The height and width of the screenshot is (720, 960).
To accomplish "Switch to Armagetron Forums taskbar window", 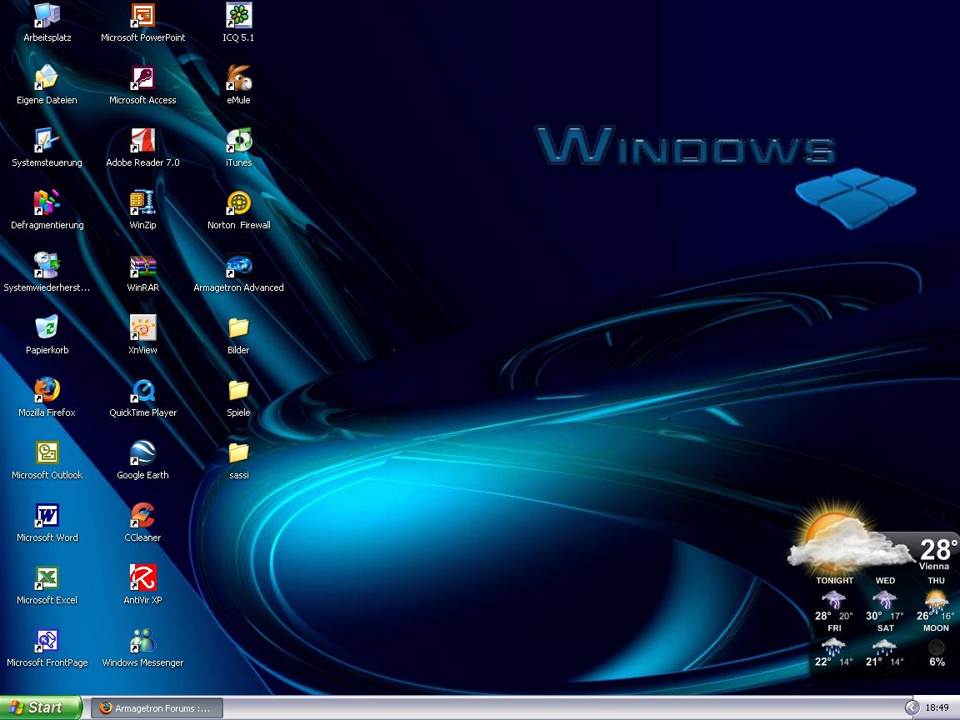I will (157, 708).
